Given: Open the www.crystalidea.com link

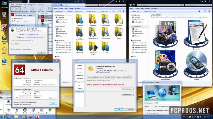Looking at the screenshot, I should pos(32,35).
